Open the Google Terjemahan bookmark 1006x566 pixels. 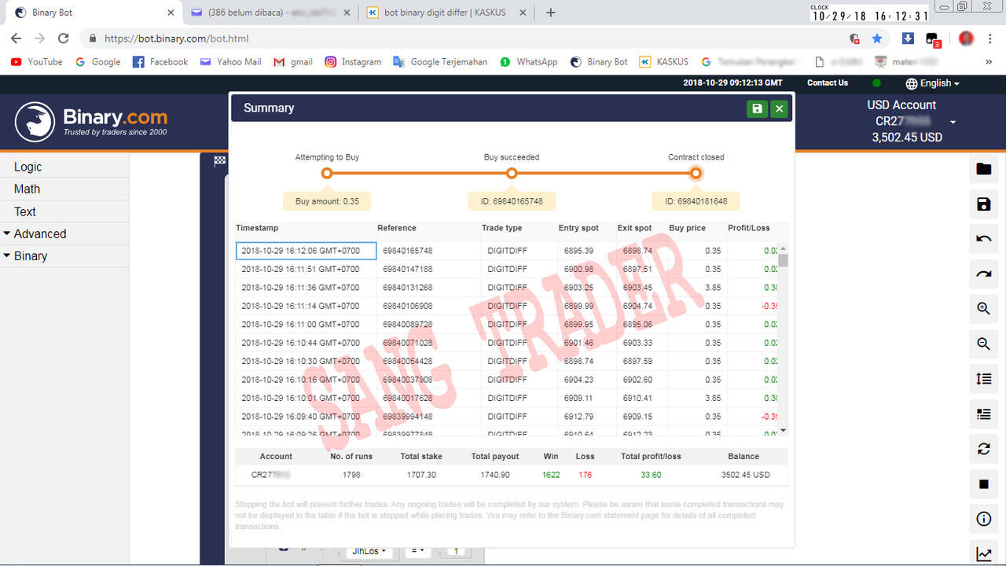tap(440, 61)
